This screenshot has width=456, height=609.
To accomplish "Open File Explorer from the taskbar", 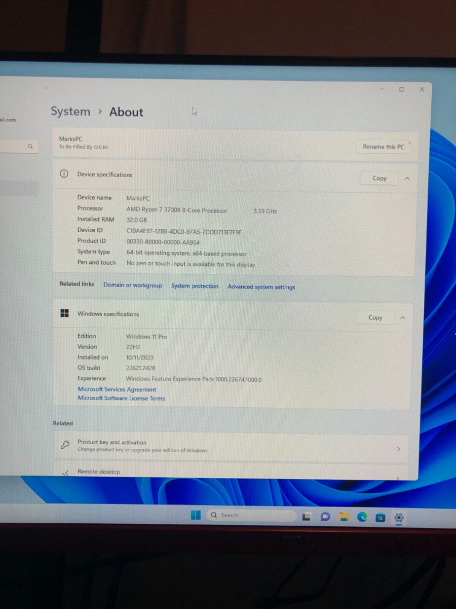I will coord(344,517).
